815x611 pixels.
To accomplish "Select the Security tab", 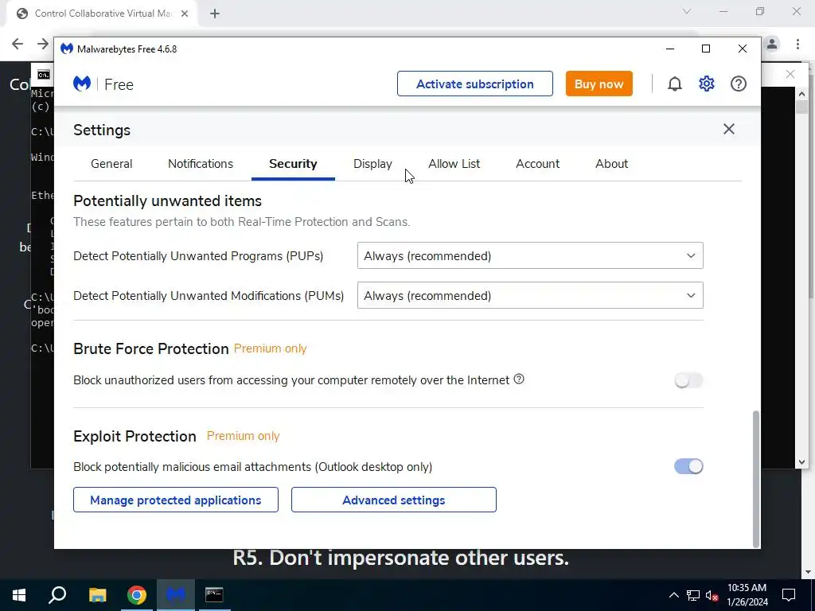I will [x=293, y=164].
